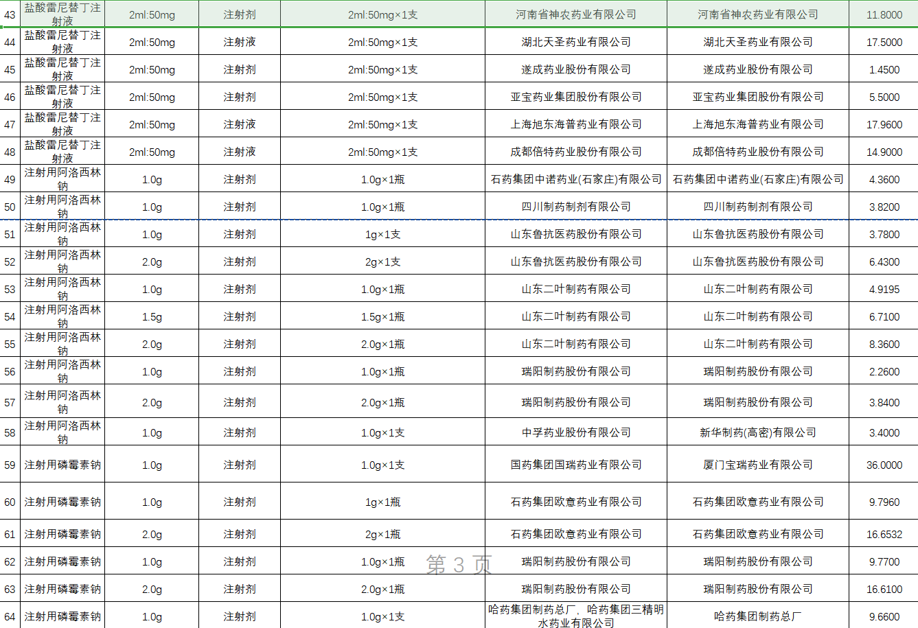Image resolution: width=918 pixels, height=628 pixels.
Task: Select the price 36.0000
Action: pos(884,465)
